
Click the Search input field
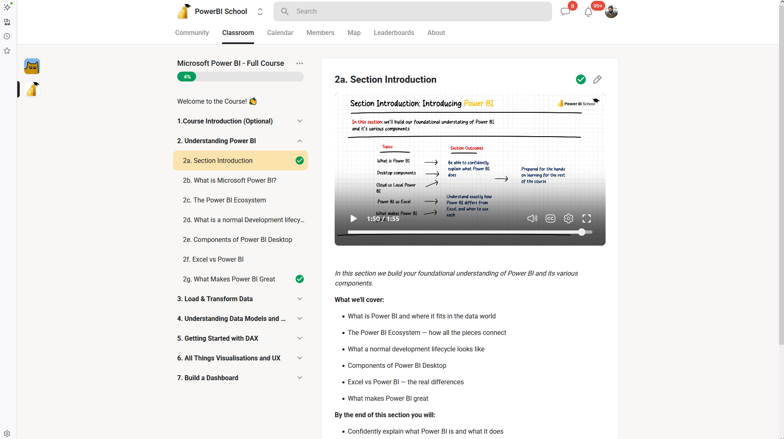point(413,12)
